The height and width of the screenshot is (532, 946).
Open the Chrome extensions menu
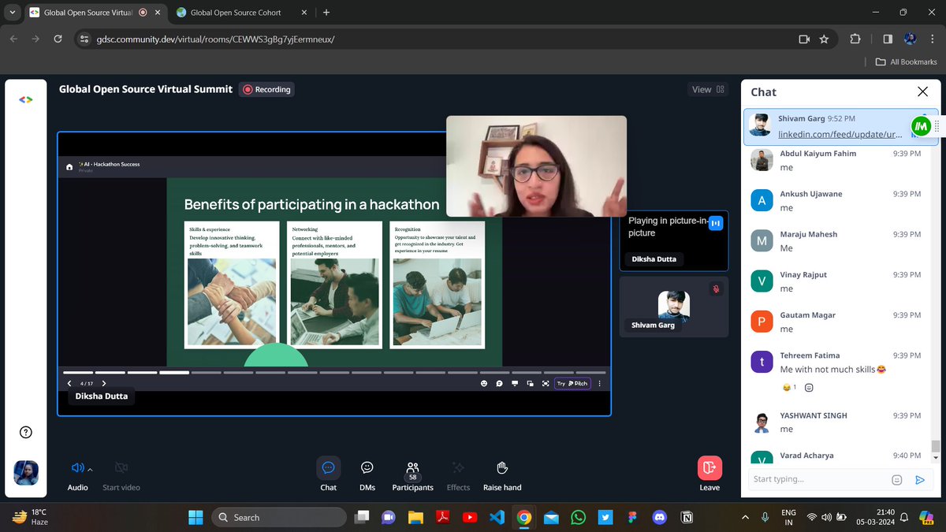855,39
